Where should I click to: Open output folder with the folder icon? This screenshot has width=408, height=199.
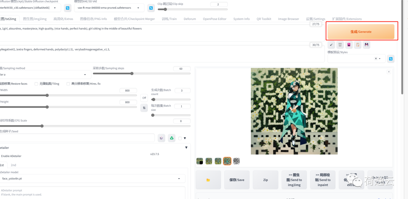tap(208, 180)
